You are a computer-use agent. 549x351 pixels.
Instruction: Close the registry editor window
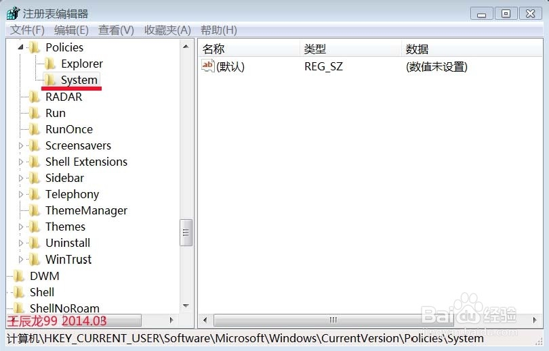[531, 14]
